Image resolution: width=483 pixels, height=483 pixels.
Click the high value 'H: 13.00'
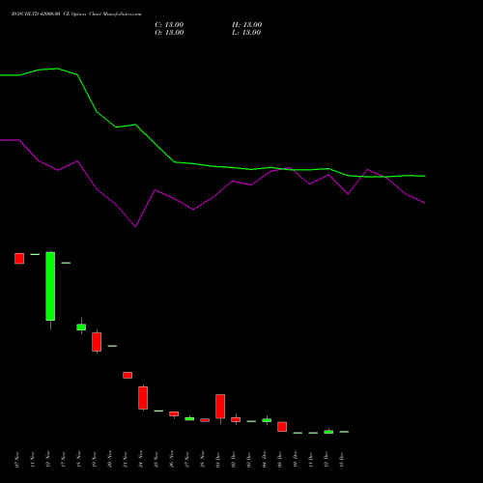(247, 25)
